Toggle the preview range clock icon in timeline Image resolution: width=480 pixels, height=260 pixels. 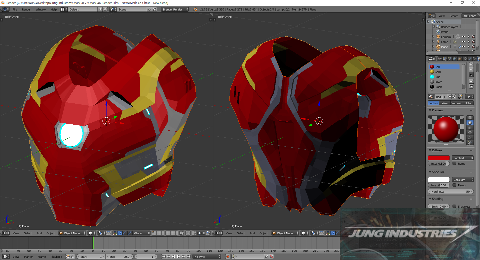68,257
